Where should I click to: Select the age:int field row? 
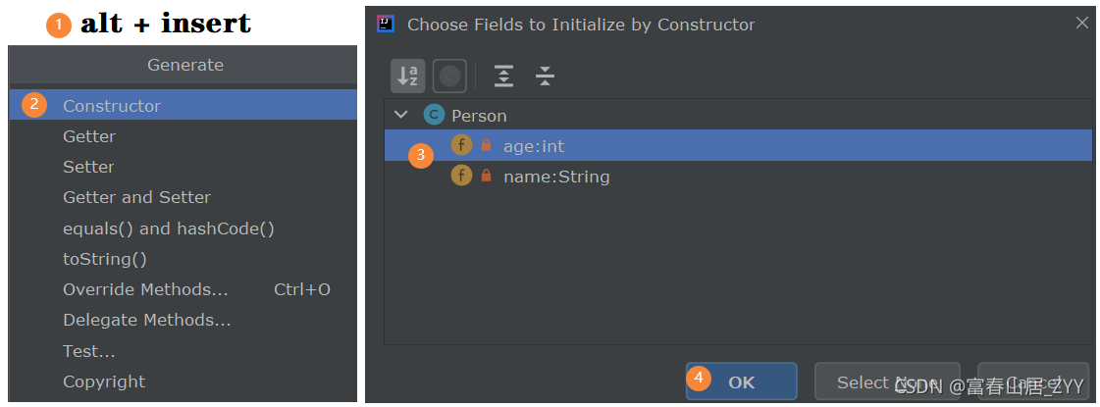coord(738,145)
